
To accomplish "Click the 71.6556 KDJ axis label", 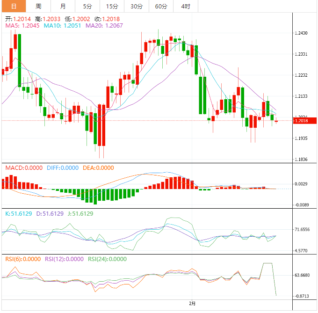I will click(302, 230).
